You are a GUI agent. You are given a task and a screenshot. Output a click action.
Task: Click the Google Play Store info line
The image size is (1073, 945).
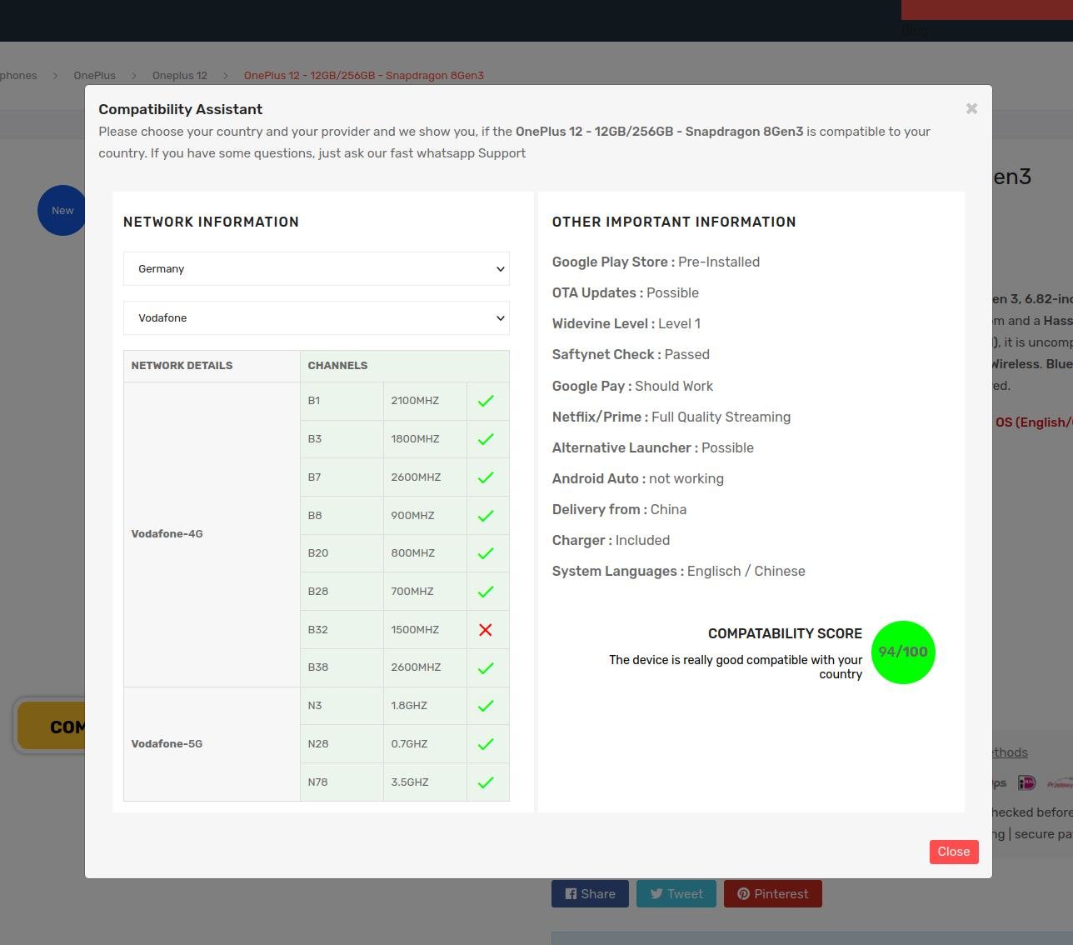656,262
